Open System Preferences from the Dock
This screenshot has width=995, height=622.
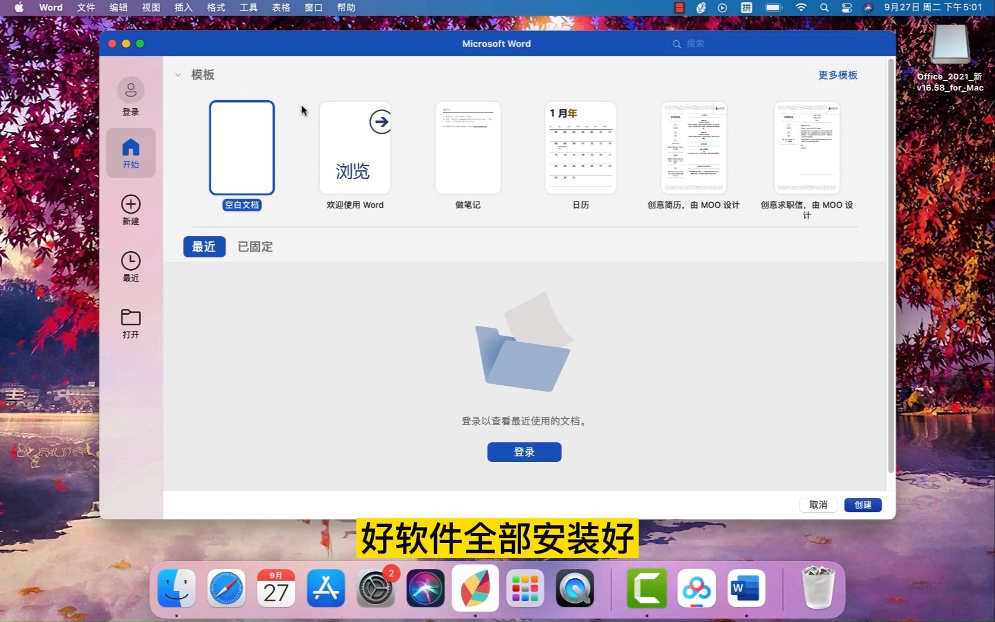pos(375,589)
